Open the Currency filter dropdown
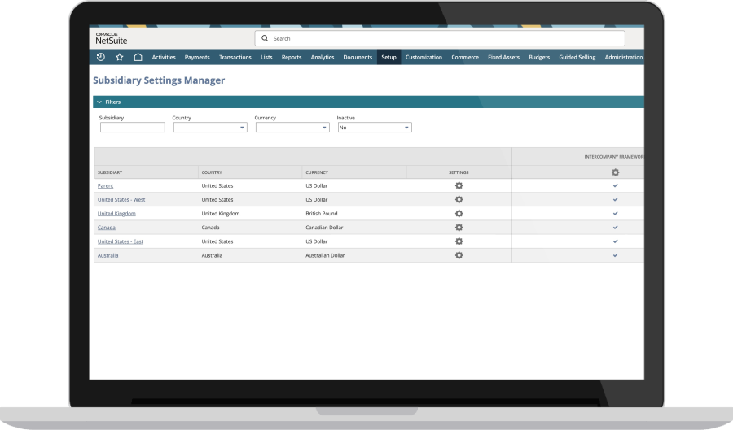733x430 pixels. [x=292, y=128]
